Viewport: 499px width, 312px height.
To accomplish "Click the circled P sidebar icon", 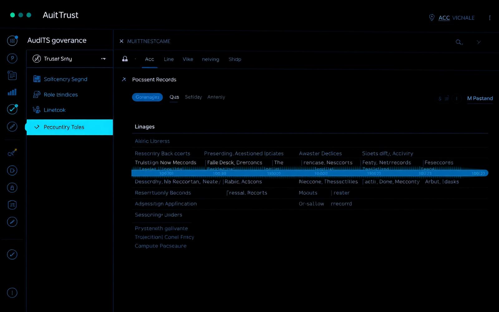I will (12, 58).
